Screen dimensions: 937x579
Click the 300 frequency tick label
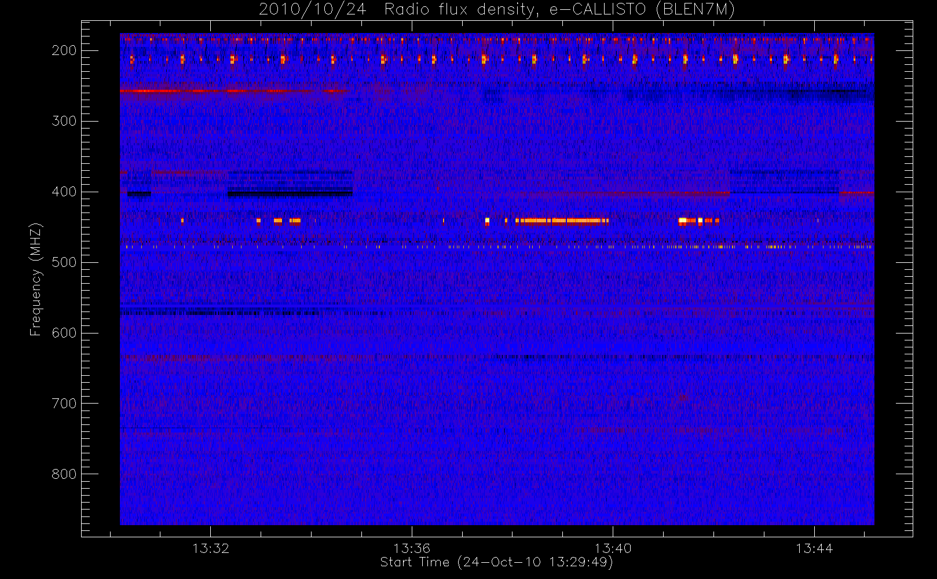coord(64,121)
